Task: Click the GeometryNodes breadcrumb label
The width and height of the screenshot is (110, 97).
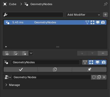Action: point(41,4)
